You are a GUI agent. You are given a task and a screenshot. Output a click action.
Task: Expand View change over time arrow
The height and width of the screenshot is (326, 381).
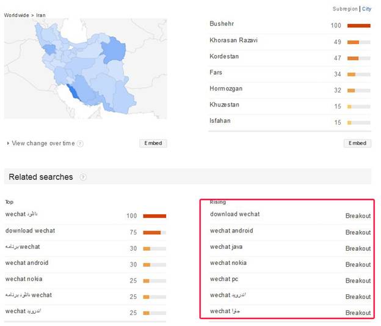[x=8, y=144]
